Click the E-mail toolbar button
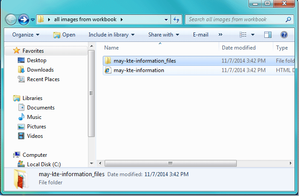This screenshot has height=196, width=299. pyautogui.click(x=200, y=35)
